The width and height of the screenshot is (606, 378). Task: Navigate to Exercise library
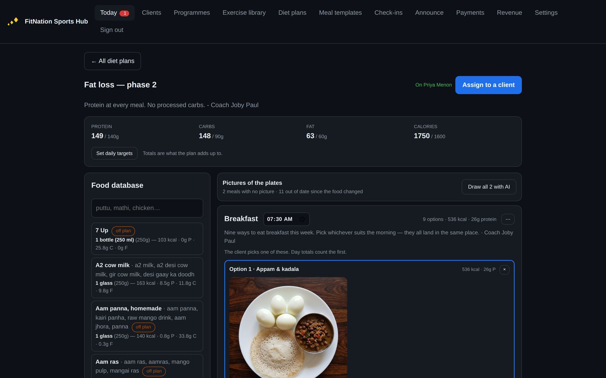[244, 13]
